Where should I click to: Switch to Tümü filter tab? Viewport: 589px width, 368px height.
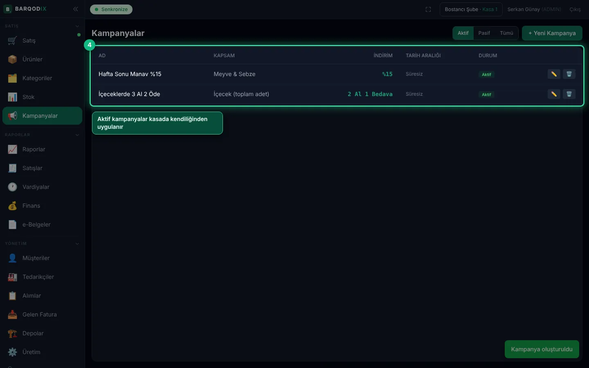[506, 33]
